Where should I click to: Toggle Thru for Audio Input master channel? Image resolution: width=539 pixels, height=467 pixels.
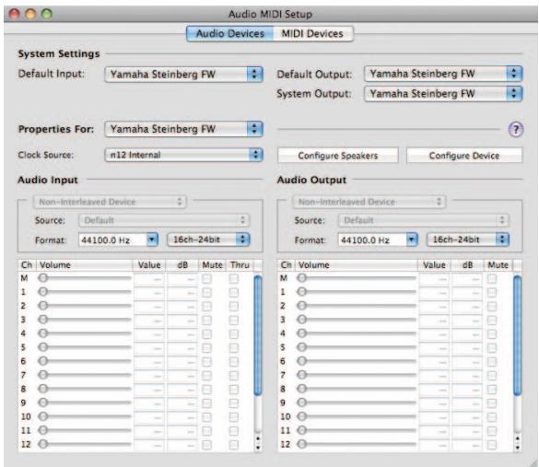click(234, 278)
